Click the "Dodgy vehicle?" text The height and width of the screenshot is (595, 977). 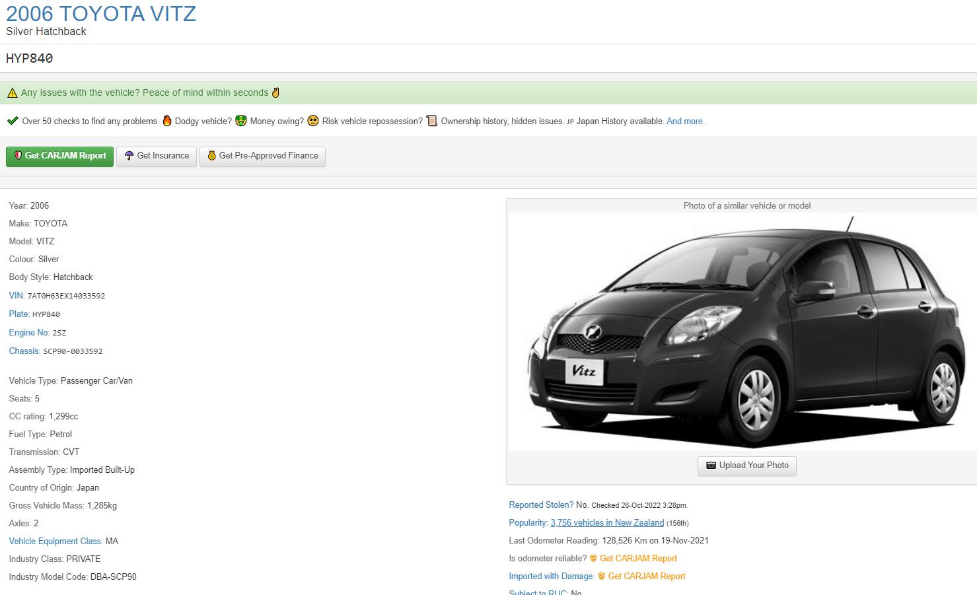[203, 122]
